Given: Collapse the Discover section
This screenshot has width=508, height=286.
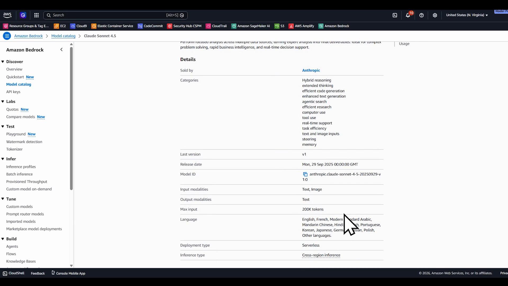Looking at the screenshot, I should 3,62.
